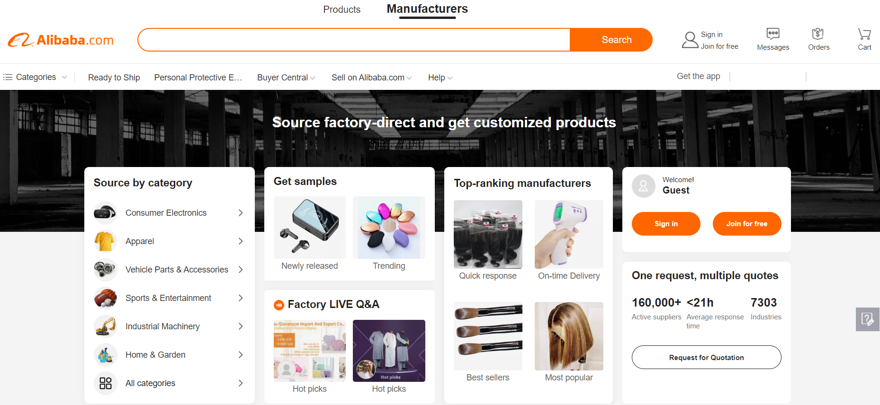Open the Trending samples thumbnail
Screen dimensions: 880x405
pyautogui.click(x=389, y=228)
